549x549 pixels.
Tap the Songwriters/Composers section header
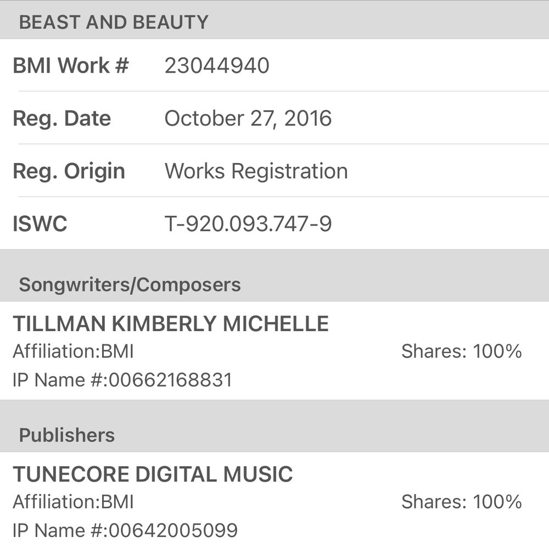click(130, 285)
